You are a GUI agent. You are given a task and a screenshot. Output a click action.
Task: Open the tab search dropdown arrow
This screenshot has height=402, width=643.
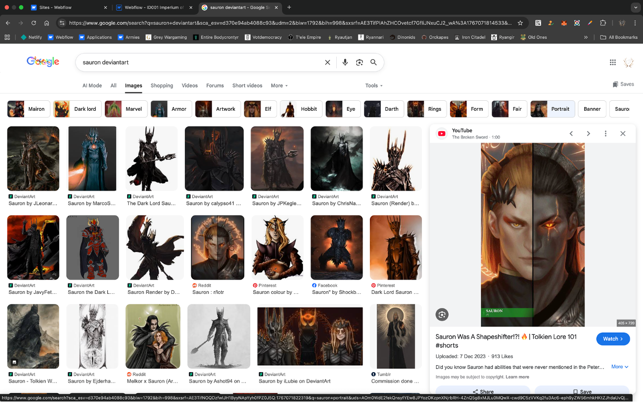(x=635, y=7)
